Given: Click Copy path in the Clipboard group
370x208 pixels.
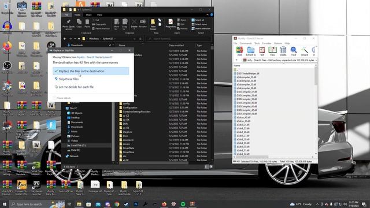Looking at the screenshot, I should click(x=99, y=24).
